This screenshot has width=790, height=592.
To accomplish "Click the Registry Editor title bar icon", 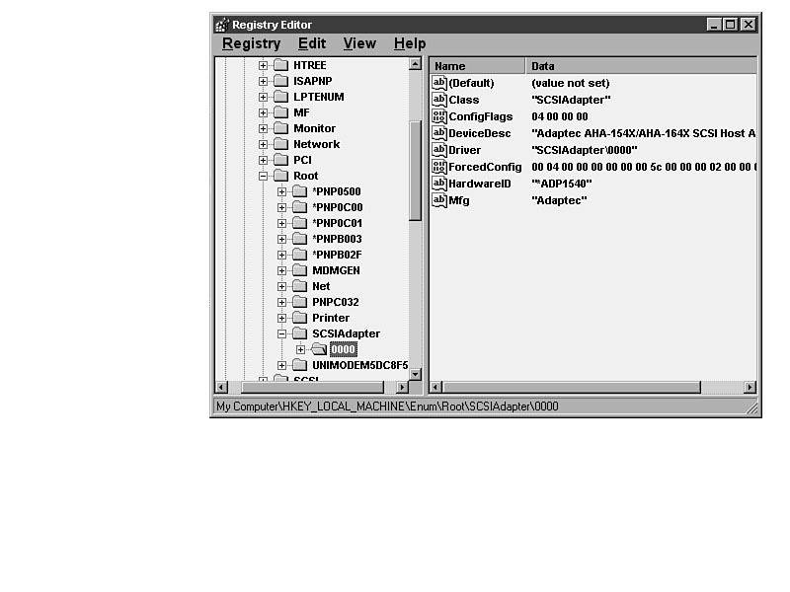I will pos(222,25).
